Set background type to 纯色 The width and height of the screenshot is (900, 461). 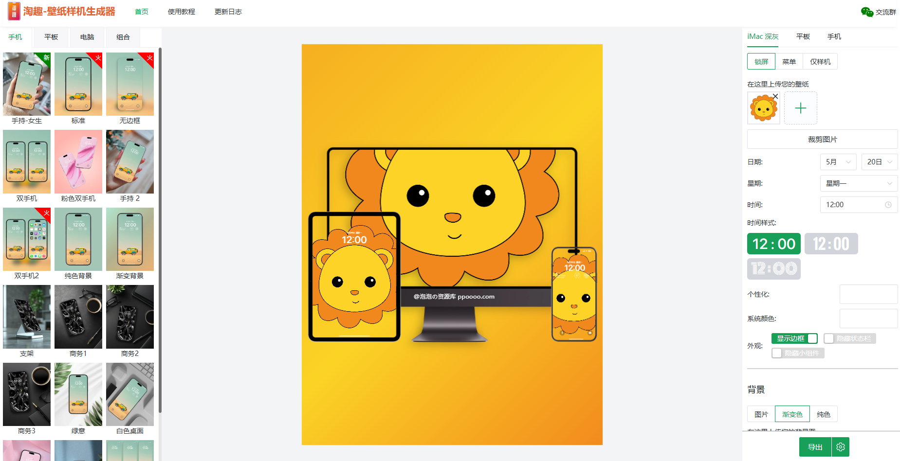point(824,414)
